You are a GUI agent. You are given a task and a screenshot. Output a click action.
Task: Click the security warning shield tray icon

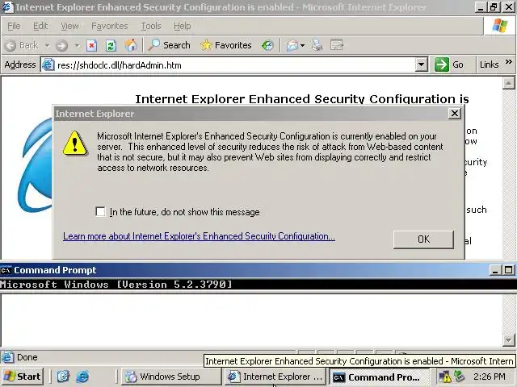pyautogui.click(x=445, y=377)
